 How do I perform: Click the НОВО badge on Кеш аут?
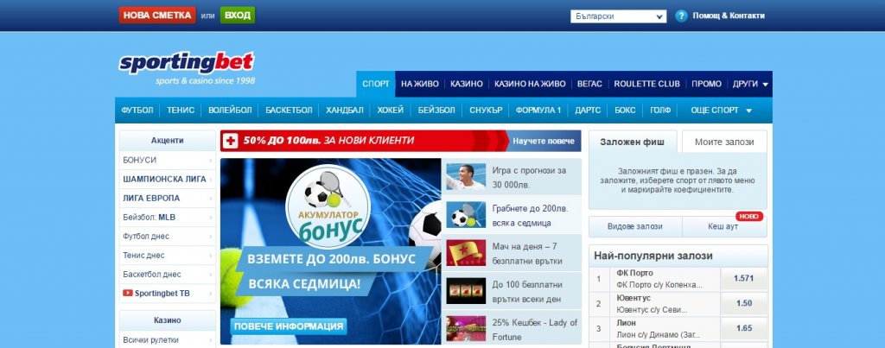pyautogui.click(x=749, y=217)
